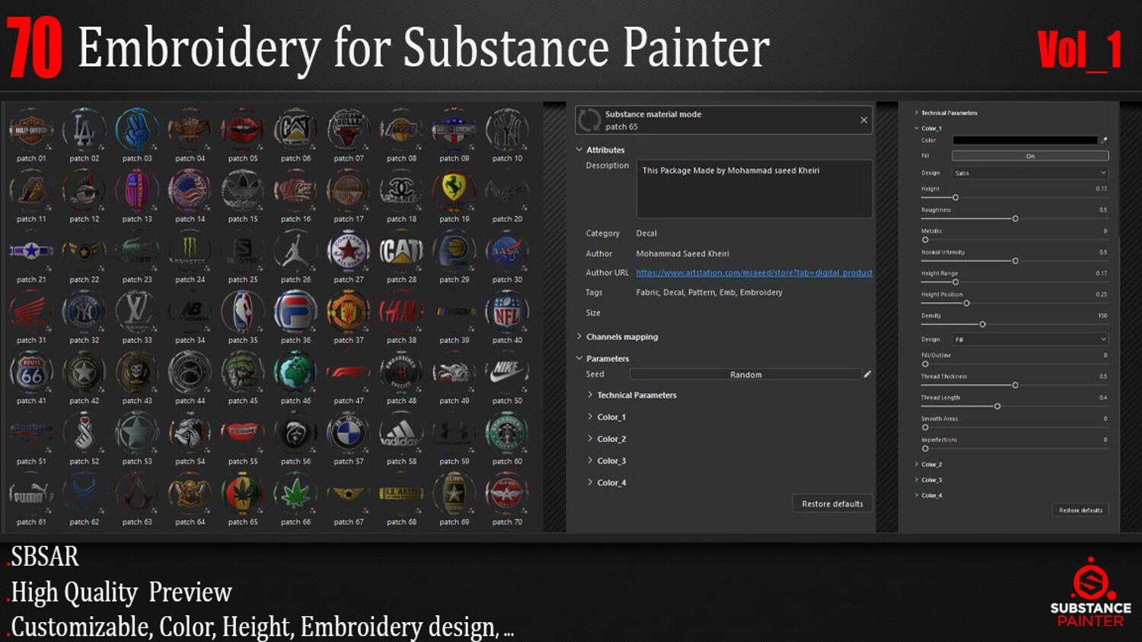Image resolution: width=1142 pixels, height=642 pixels.
Task: Expand Technical Parameters under the Seed row
Action: (x=590, y=395)
